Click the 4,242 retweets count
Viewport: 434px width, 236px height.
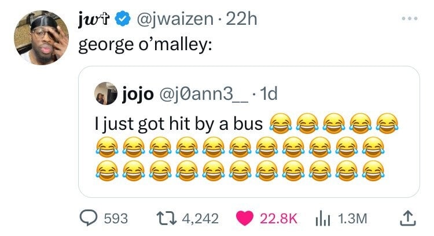(x=200, y=219)
